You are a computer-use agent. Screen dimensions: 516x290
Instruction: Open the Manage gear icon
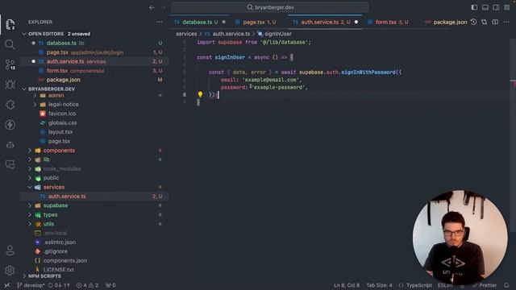click(x=10, y=271)
